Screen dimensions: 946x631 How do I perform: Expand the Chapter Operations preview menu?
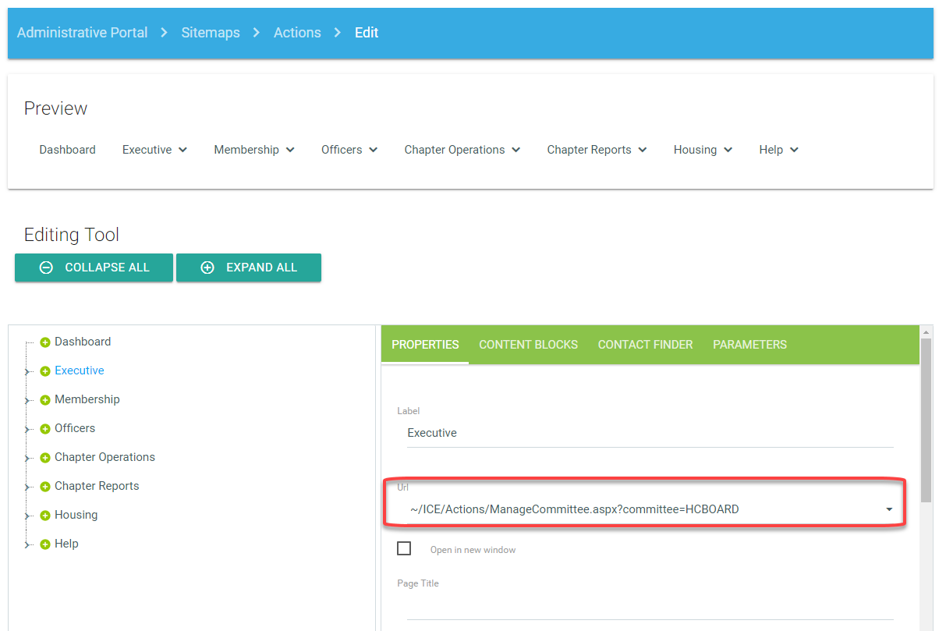point(462,150)
